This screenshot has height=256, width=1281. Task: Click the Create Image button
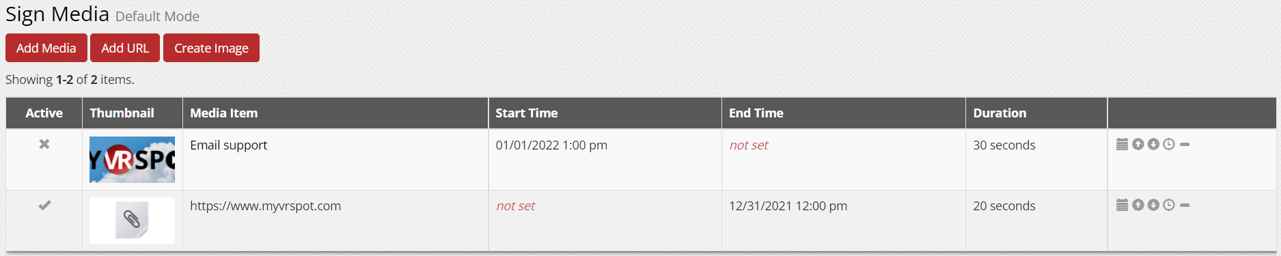(211, 48)
